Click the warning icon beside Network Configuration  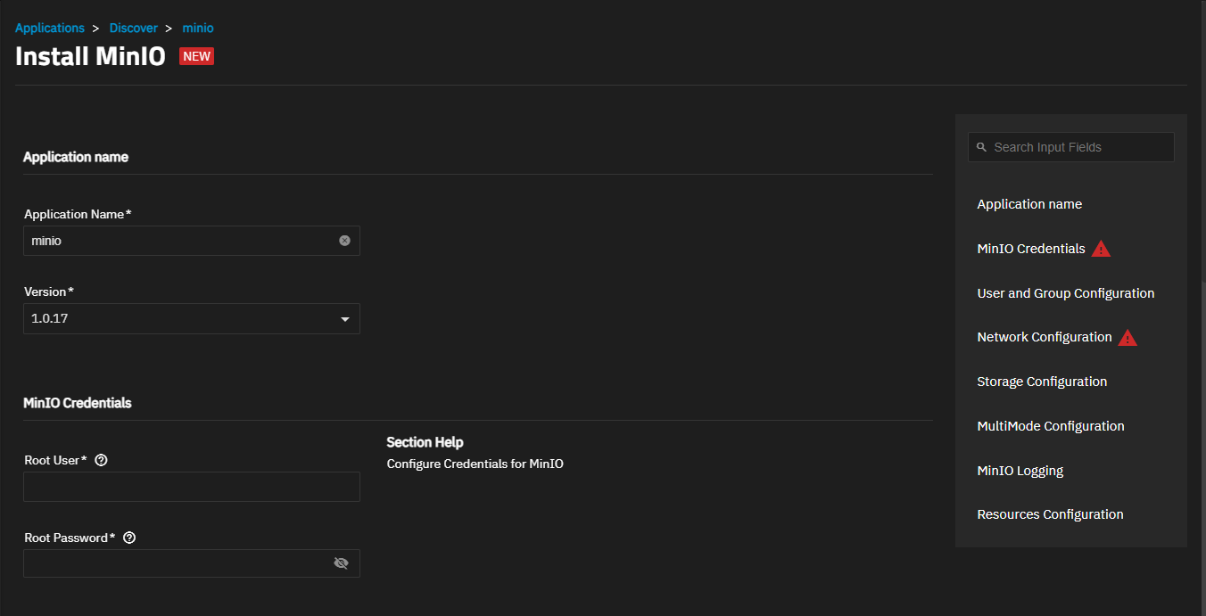click(x=1128, y=337)
